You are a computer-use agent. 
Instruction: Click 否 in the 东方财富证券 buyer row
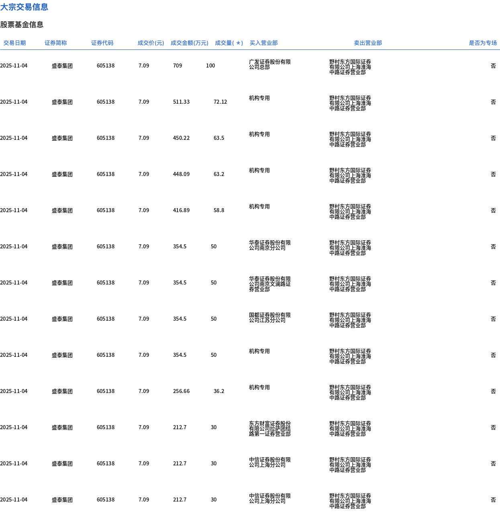(493, 428)
